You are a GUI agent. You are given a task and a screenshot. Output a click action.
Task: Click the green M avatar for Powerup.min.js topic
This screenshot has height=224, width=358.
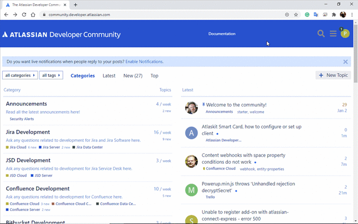[x=191, y=190]
